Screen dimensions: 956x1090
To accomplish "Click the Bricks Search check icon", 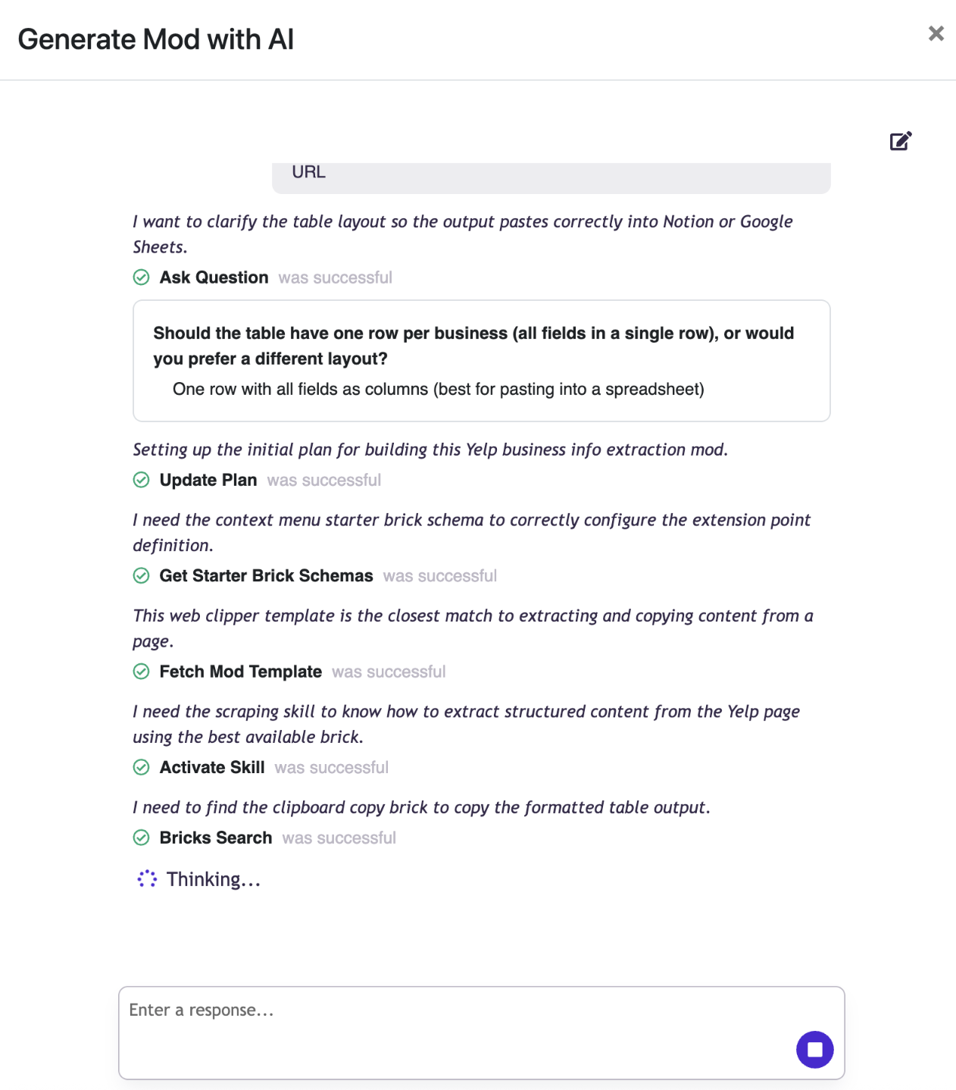I will [142, 838].
